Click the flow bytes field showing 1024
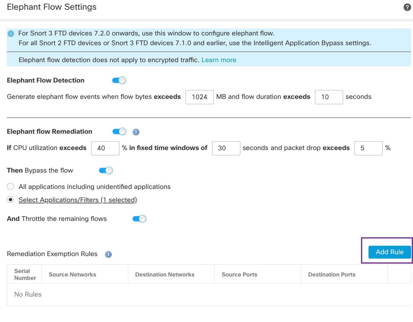Viewport: 413px width, 322px height. (x=200, y=97)
